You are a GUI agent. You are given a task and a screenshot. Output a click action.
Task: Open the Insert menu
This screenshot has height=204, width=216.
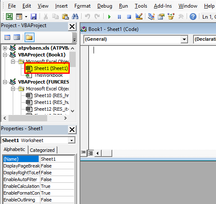pyautogui.click(x=61, y=6)
